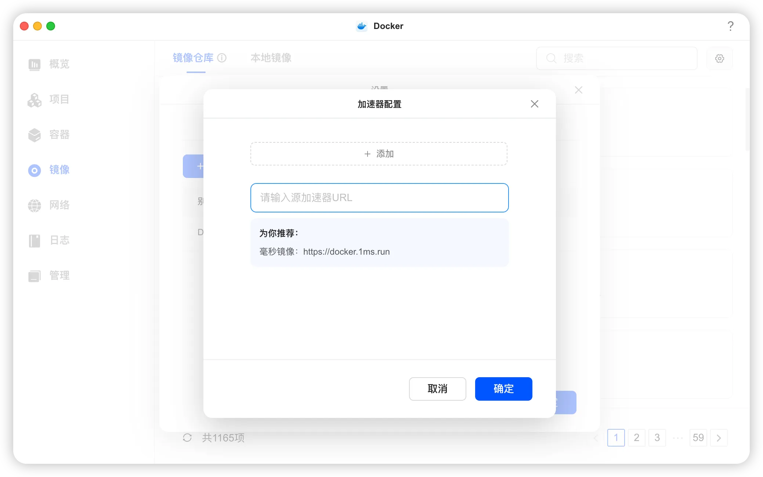The image size is (763, 477).
Task: Click the macOS green zoom window button
Action: [x=51, y=26]
